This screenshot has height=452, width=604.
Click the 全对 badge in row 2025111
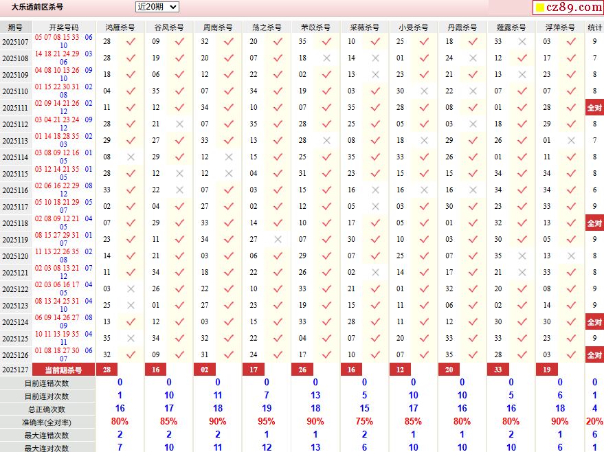(594, 108)
